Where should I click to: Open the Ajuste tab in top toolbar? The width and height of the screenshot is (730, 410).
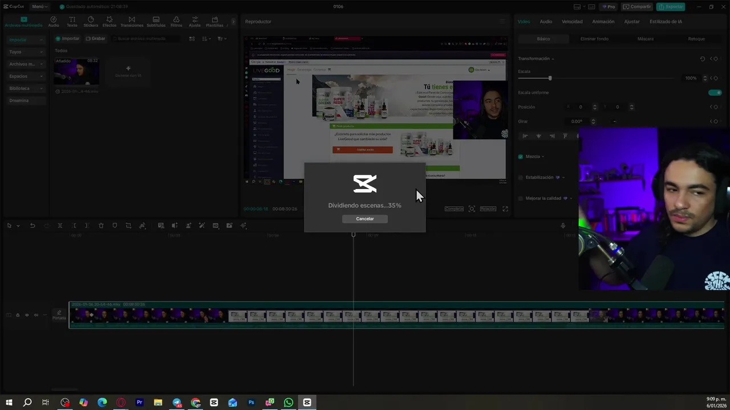click(x=195, y=22)
